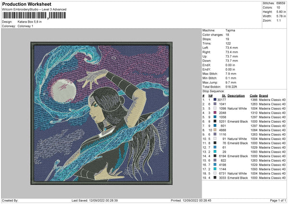This screenshot has height=204, width=288.
Task: Click the beige swatch in stop row 8
Action: pyautogui.click(x=215, y=130)
